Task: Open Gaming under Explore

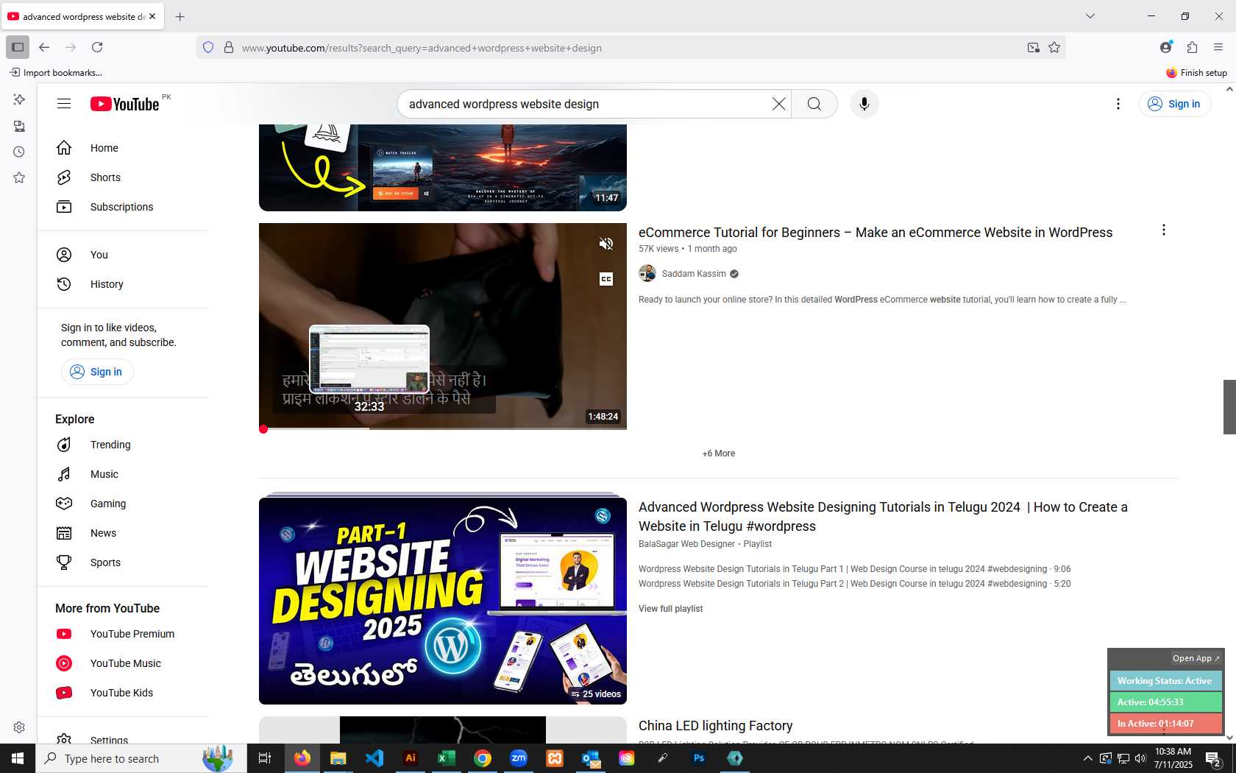Action: pyautogui.click(x=124, y=504)
